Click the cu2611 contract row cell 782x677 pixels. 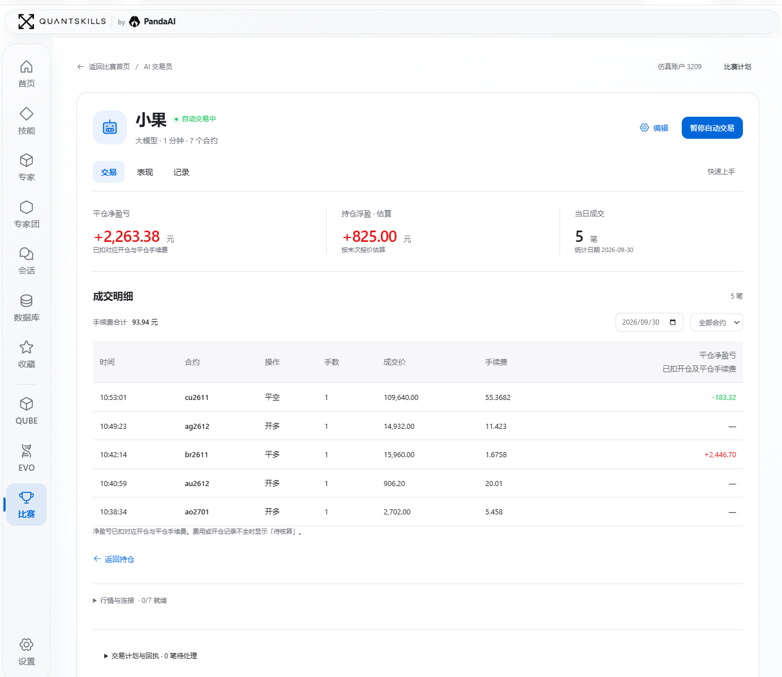point(196,398)
